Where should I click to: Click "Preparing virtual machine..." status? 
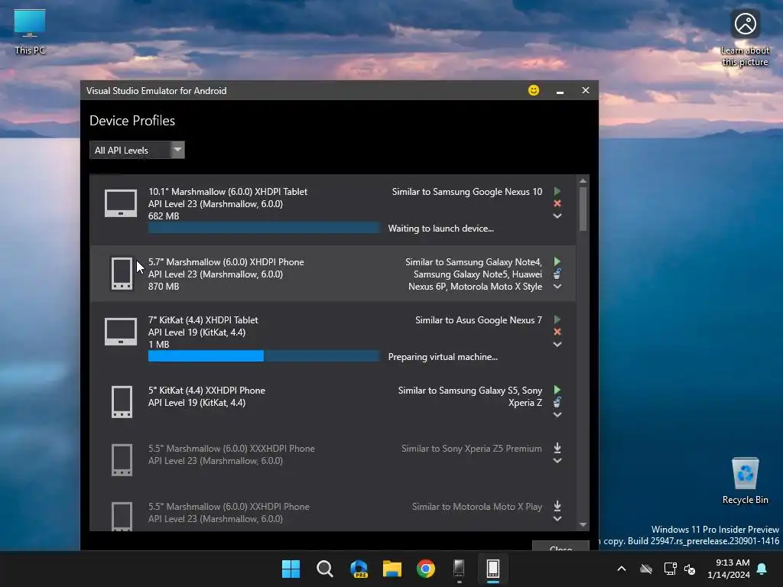click(443, 357)
